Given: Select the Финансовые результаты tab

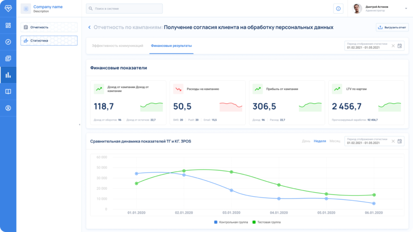Looking at the screenshot, I should point(171,46).
